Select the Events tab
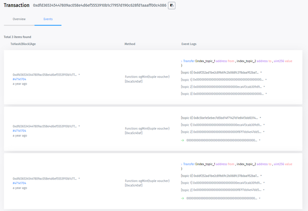 [48, 19]
